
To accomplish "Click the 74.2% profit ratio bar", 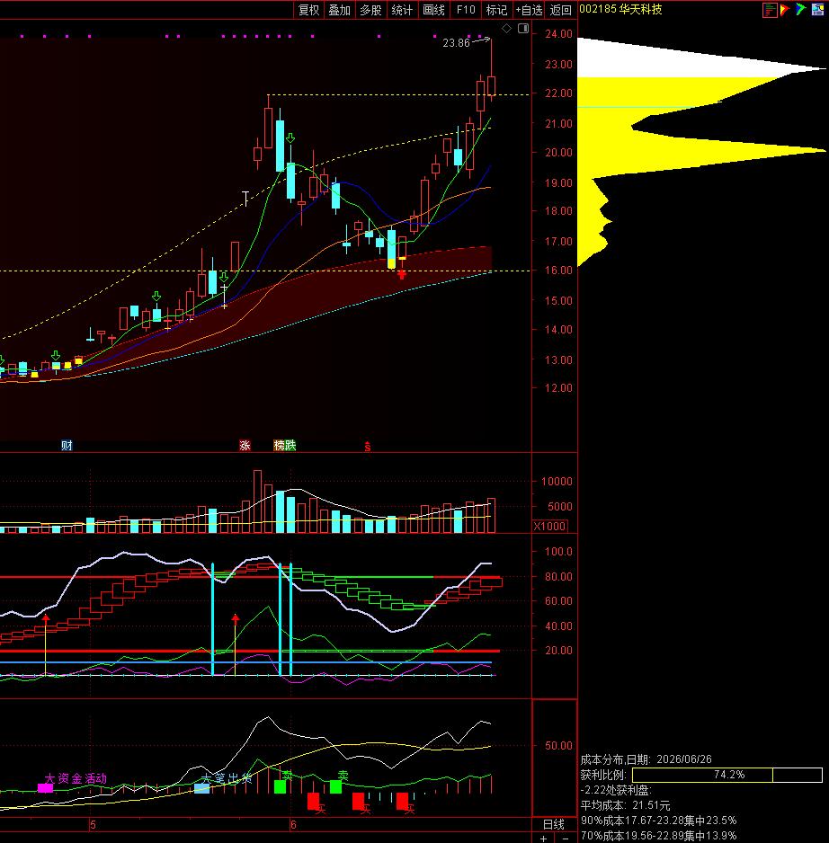I will [x=727, y=775].
